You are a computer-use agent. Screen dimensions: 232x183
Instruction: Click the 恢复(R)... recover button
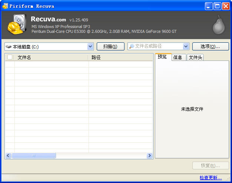[210, 166]
